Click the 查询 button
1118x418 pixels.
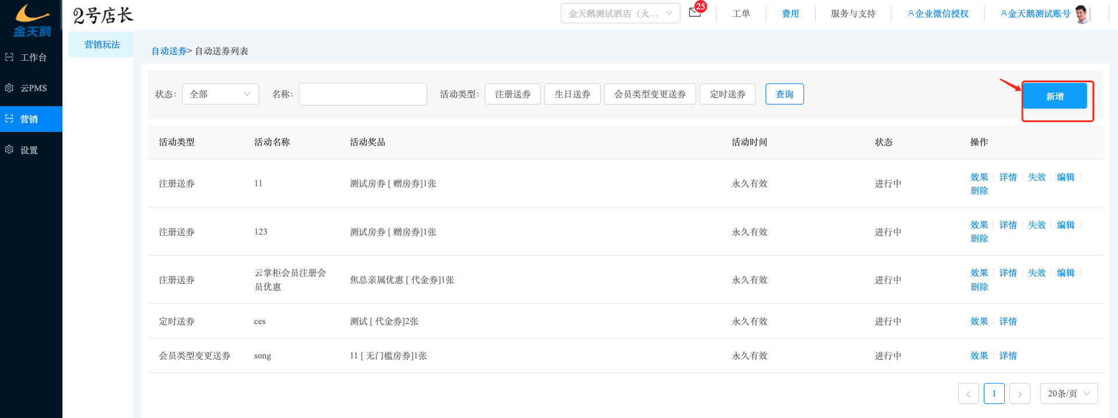click(x=784, y=94)
